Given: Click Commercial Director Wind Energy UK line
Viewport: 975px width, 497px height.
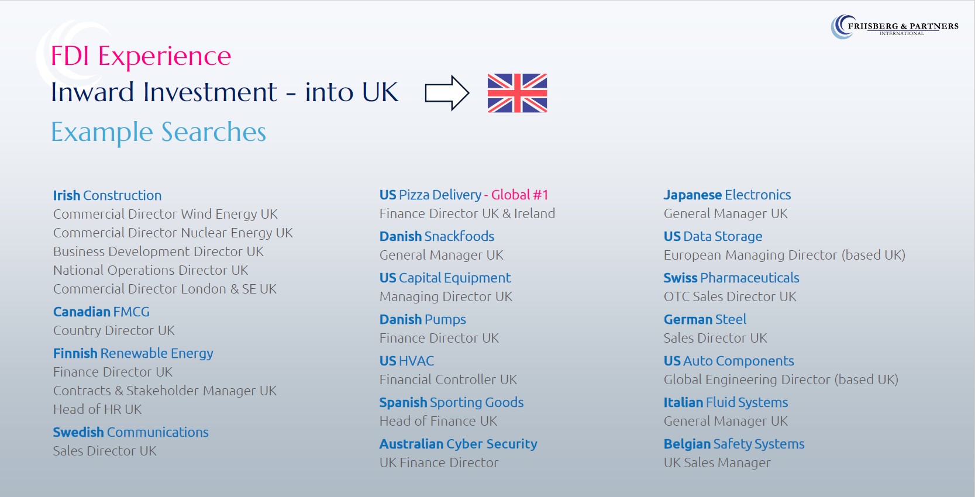Looking at the screenshot, I should point(166,215).
